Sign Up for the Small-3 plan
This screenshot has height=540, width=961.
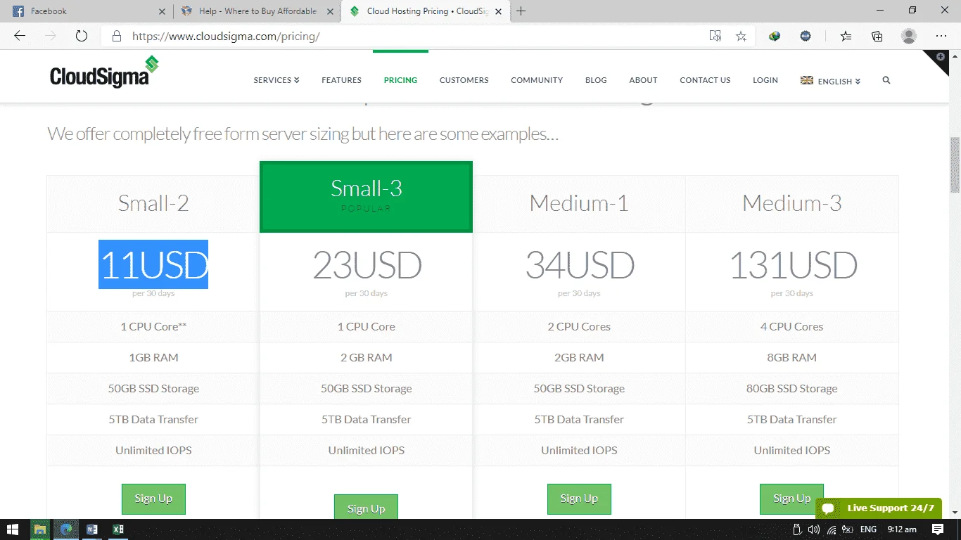tap(366, 507)
